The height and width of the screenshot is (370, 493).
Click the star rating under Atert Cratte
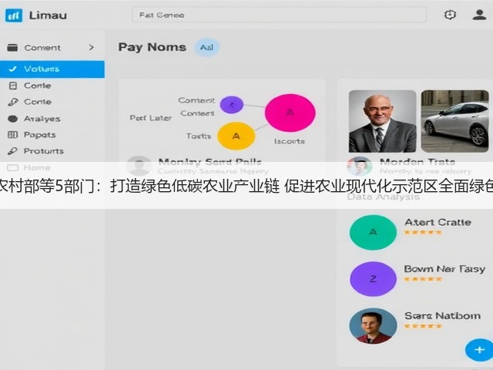click(x=423, y=233)
